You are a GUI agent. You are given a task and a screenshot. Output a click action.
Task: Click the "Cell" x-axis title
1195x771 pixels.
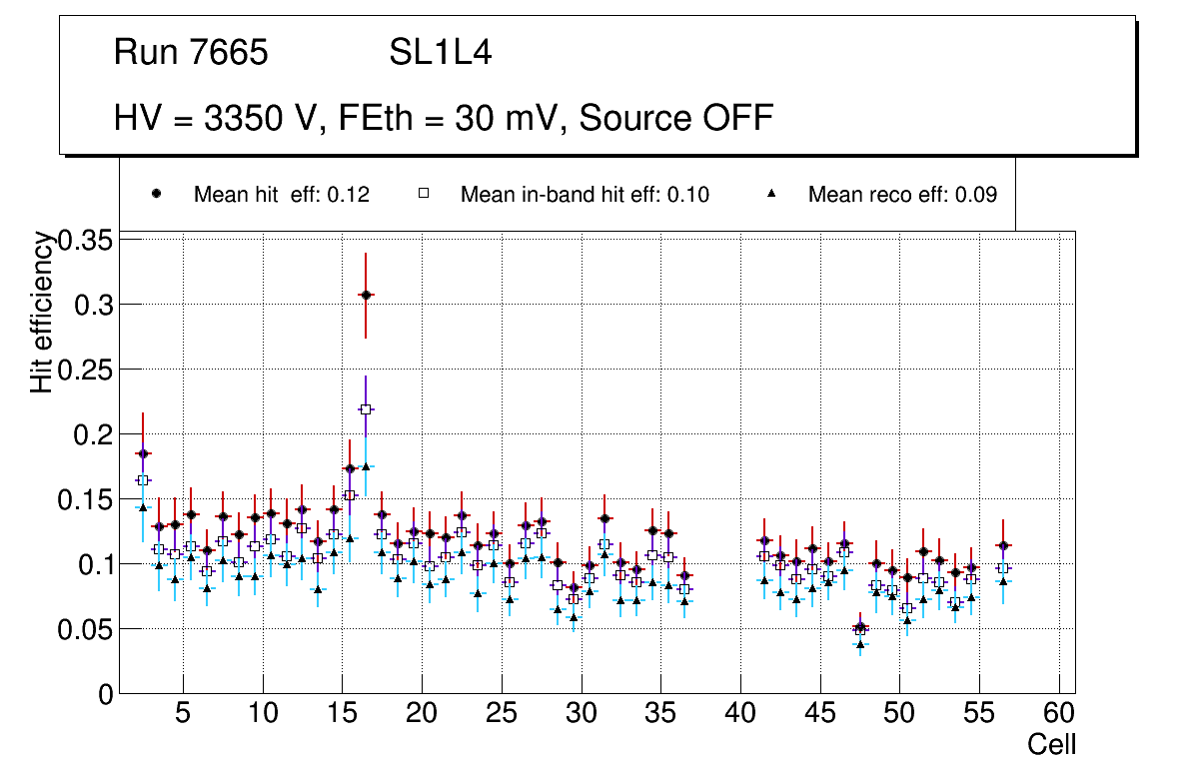tap(1052, 744)
